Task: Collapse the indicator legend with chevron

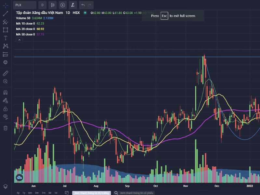Action: click(19, 40)
